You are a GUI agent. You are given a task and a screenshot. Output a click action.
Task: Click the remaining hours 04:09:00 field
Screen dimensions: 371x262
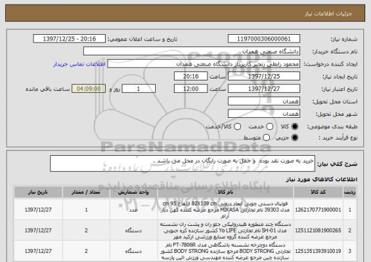click(89, 89)
